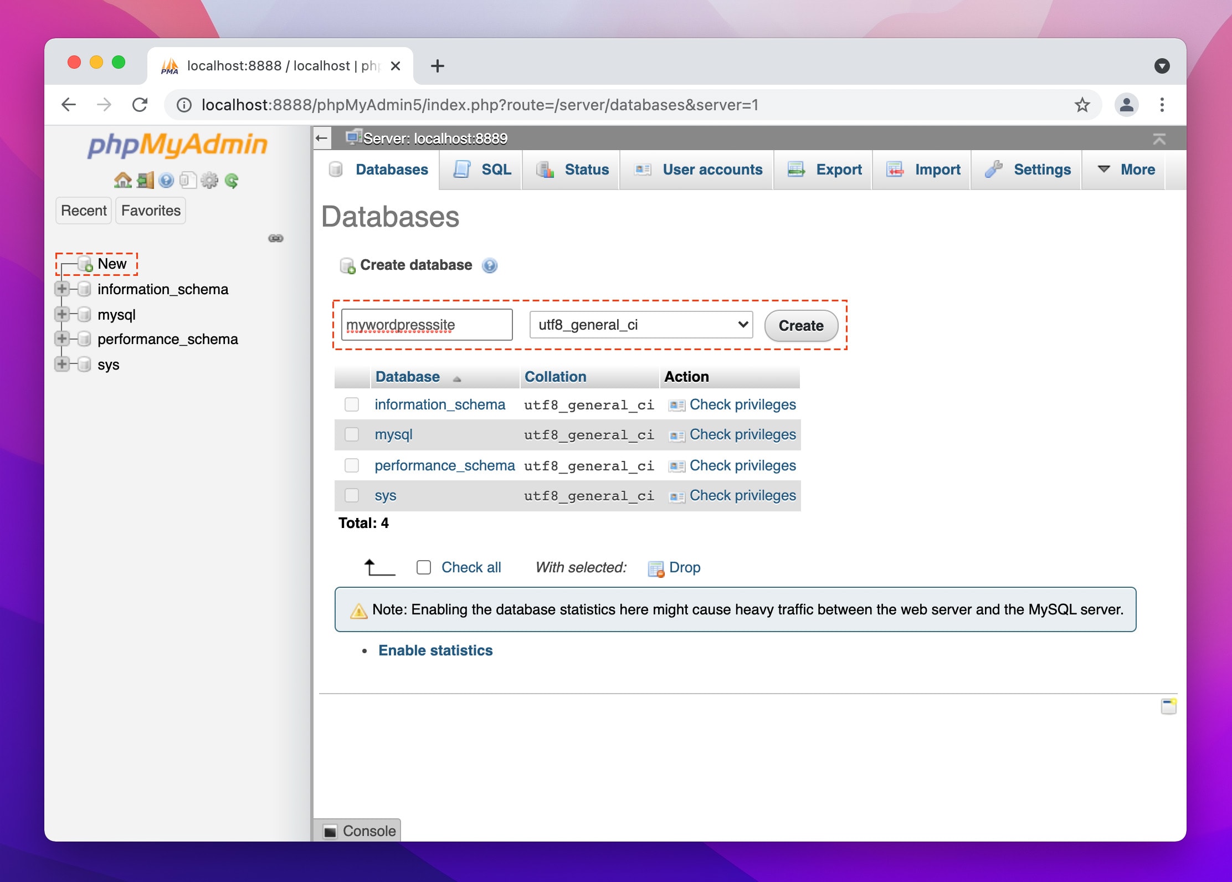1232x882 pixels.
Task: Open the collation dropdown showing utf8_general_ci
Action: coord(640,325)
